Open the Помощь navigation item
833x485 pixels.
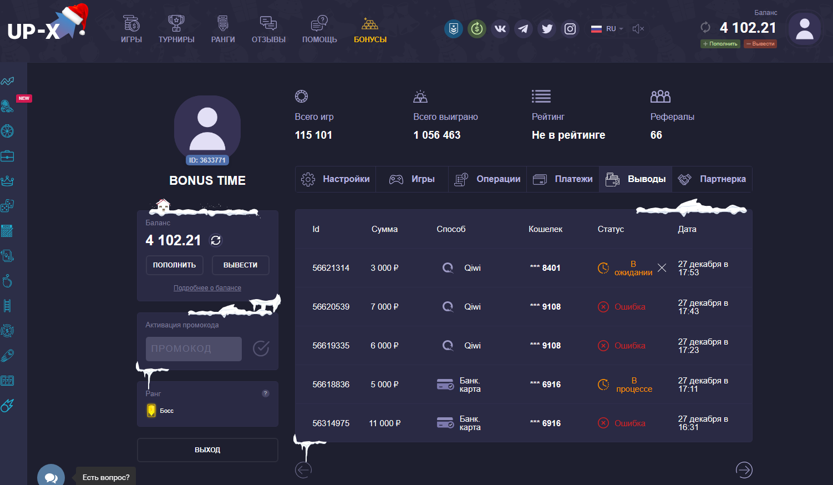(319, 29)
